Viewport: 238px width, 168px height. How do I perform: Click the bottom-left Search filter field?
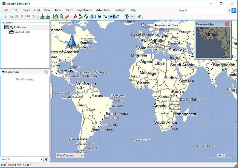[x=20, y=159]
